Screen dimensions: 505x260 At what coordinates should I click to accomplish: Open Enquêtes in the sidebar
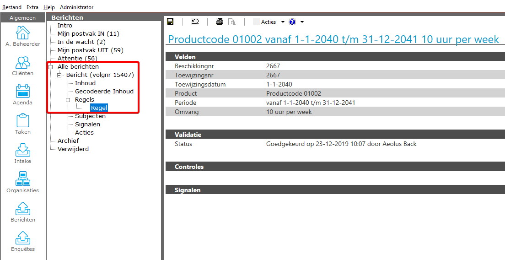pos(23,241)
